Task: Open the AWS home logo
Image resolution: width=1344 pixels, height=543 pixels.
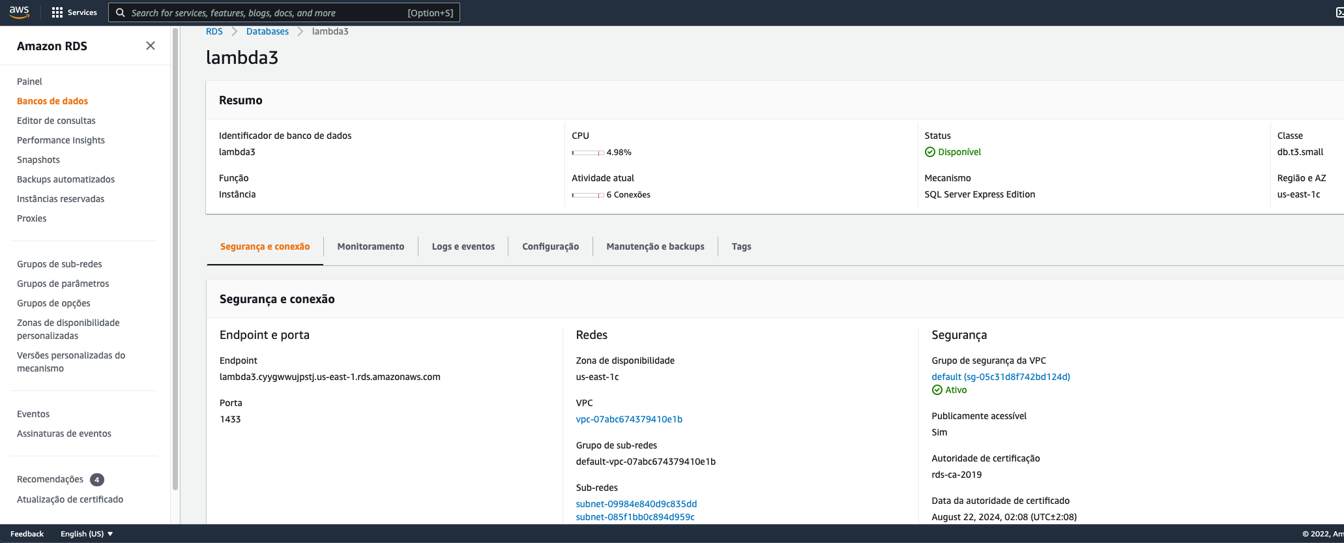Action: coord(19,12)
